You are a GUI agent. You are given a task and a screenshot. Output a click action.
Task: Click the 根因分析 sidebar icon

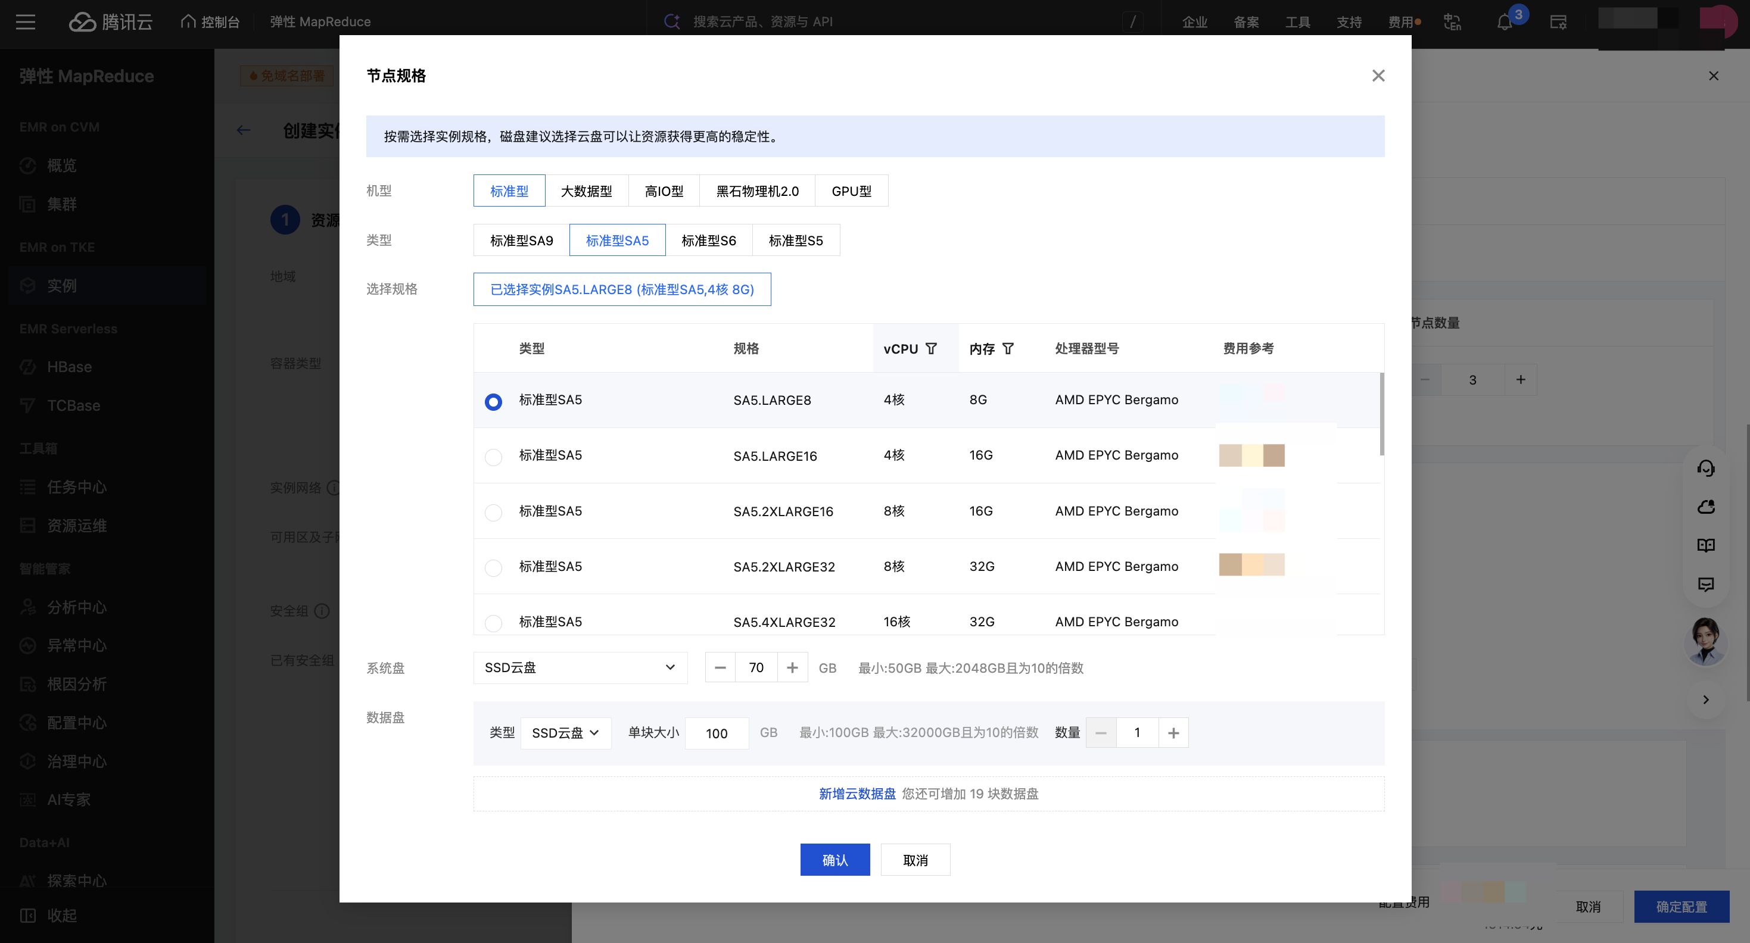(x=28, y=685)
